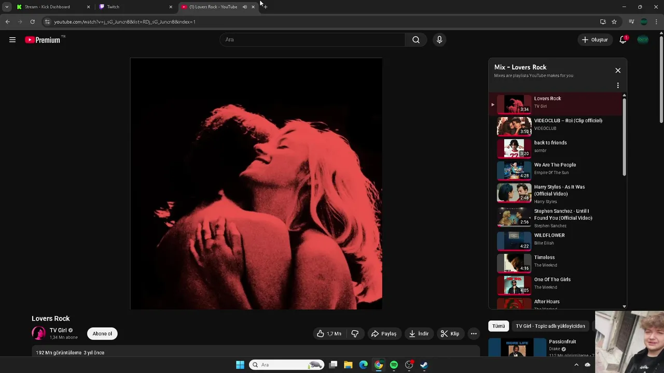This screenshot has height=373, width=664.
Task: Open the TV Girl channel name link
Action: pyautogui.click(x=58, y=331)
